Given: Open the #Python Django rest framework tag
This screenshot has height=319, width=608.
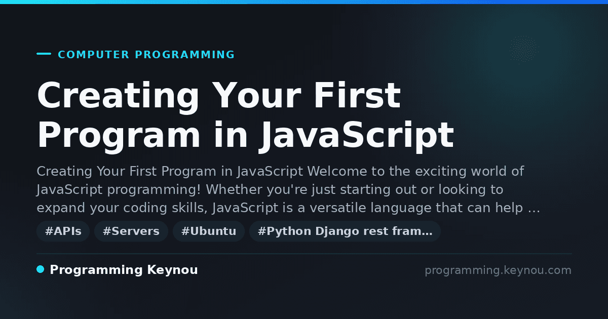Looking at the screenshot, I should pos(345,231).
